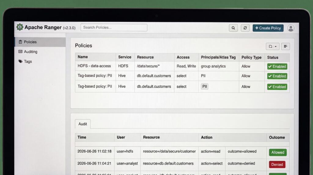
Task: Toggle Enabled status for plain-text PII row
Action: tap(277, 76)
